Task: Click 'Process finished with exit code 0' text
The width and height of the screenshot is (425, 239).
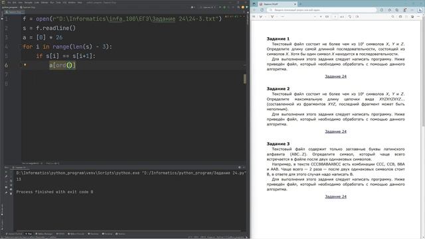Action: 54,192
